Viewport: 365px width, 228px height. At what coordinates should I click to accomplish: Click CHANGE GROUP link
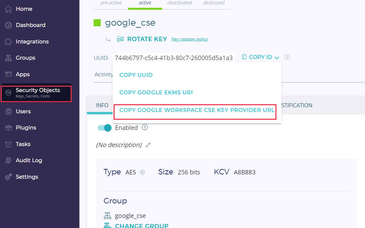[x=141, y=225]
